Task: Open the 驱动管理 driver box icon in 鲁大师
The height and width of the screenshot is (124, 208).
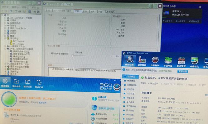Action: (x=181, y=62)
